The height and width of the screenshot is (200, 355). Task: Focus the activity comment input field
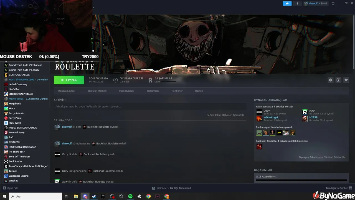[150, 106]
